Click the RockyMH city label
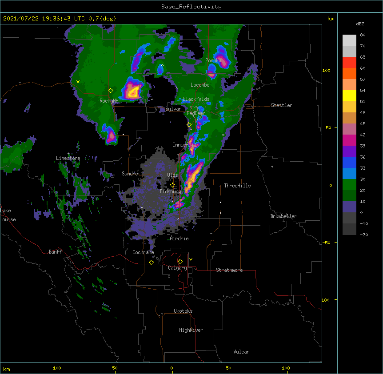The image size is (383, 374). click(109, 101)
